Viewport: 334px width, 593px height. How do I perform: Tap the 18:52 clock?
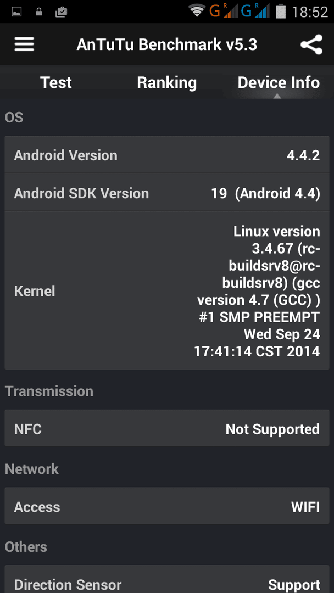tap(310, 12)
